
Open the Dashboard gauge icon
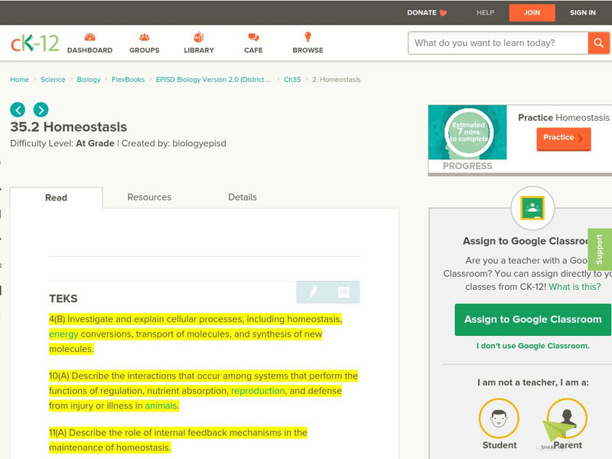(x=90, y=37)
